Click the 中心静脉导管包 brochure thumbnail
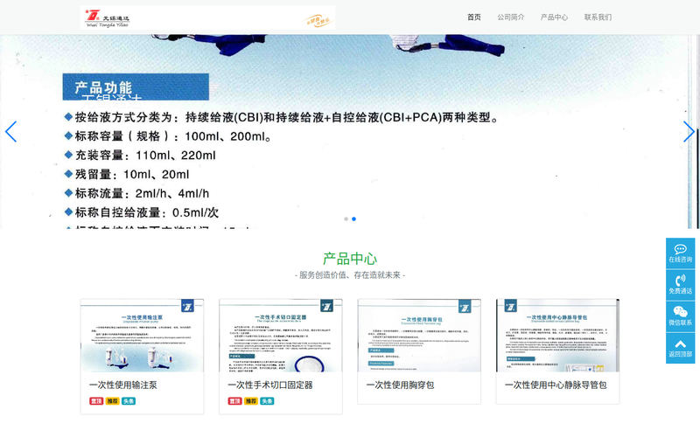The height and width of the screenshot is (437, 700). click(x=557, y=336)
